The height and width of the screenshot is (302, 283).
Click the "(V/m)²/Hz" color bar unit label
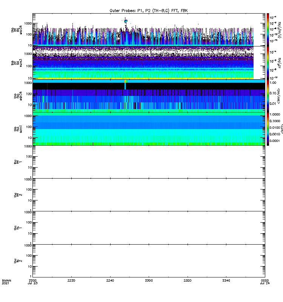(280, 30)
